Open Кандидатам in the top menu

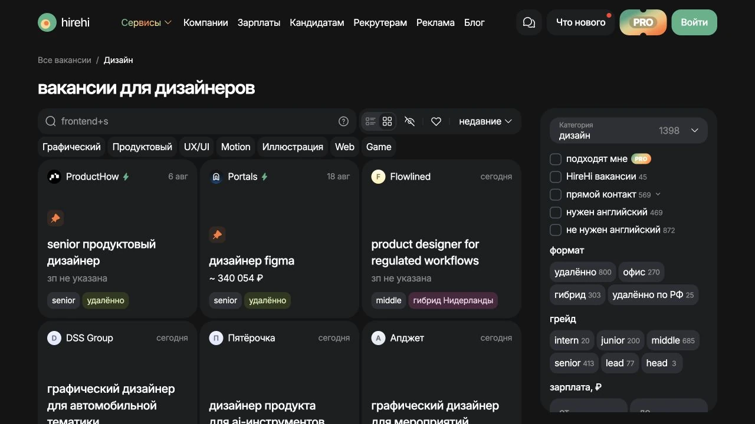317,22
